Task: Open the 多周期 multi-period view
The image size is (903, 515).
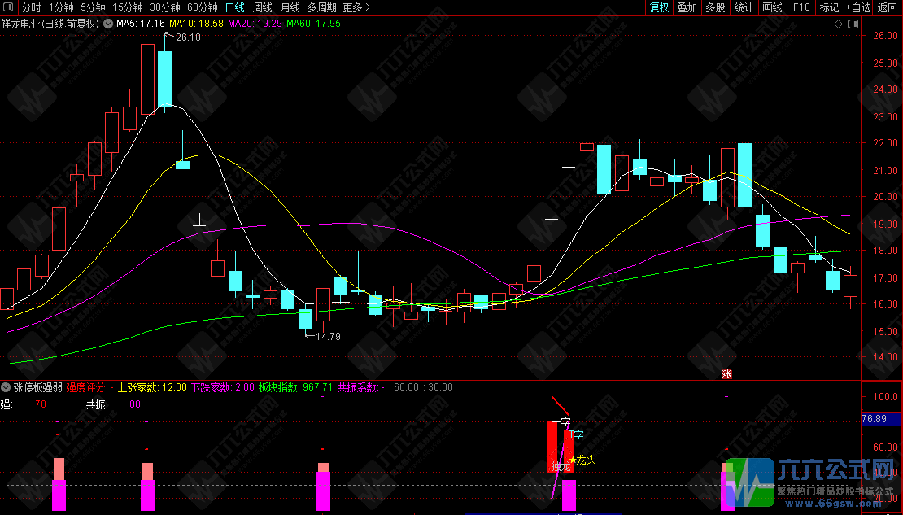Action: [x=321, y=7]
